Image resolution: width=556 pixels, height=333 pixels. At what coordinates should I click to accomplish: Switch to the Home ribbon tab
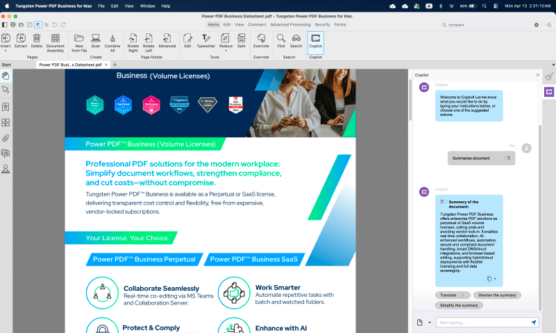pyautogui.click(x=214, y=25)
